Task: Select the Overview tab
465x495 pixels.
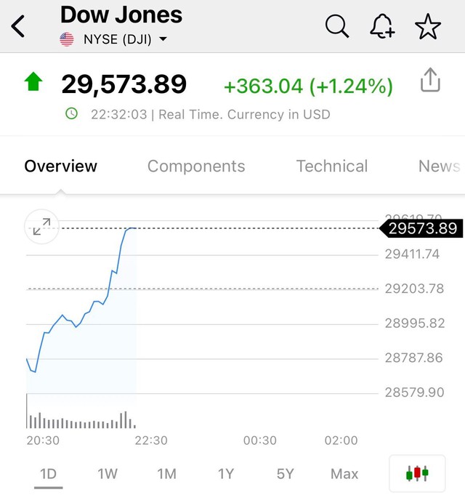Action: (60, 166)
